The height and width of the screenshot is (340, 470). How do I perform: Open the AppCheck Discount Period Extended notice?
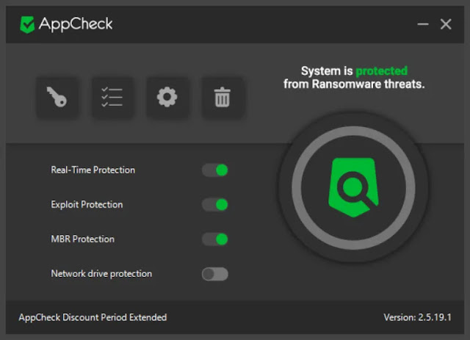93,317
